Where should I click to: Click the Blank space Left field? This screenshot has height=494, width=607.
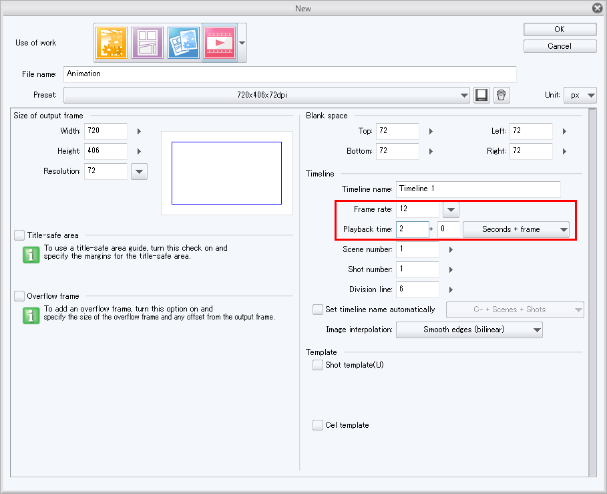tap(531, 131)
